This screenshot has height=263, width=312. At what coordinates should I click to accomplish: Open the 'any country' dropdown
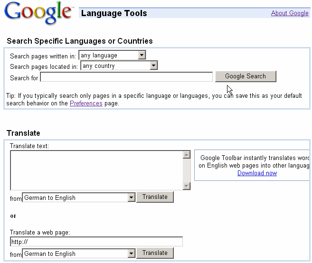[119, 66]
